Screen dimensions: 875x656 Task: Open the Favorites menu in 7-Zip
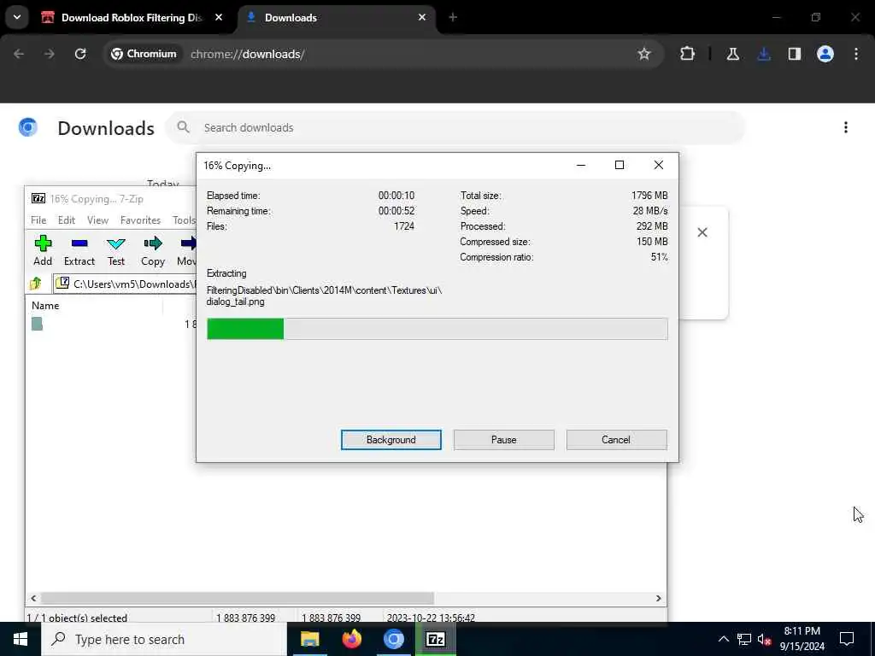[x=141, y=220]
